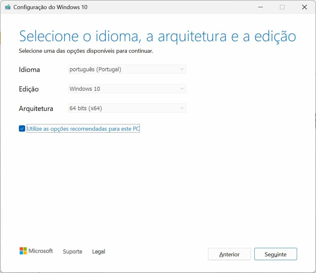Click the "Edição" label
This screenshot has height=273, width=316.
(x=29, y=89)
